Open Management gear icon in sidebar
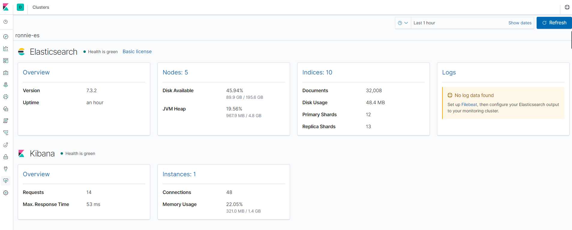Screen dimensions: 572x230 (x=6, y=193)
